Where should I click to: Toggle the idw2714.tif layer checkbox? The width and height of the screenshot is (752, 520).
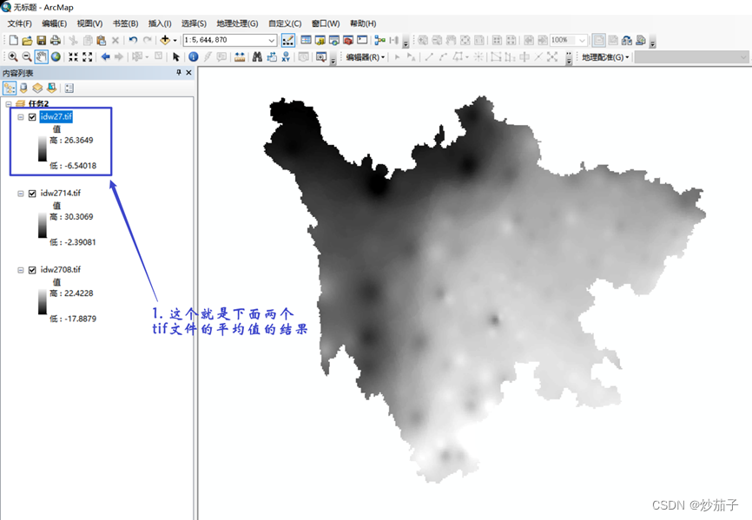point(32,194)
